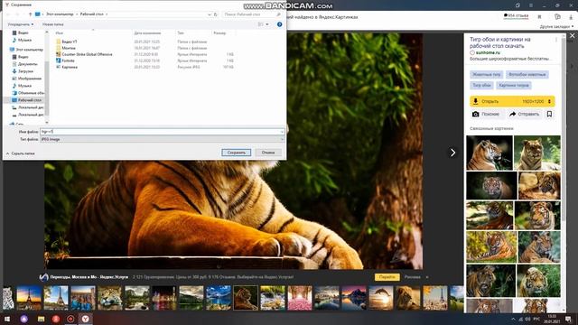Click the file name input field
This screenshot has width=578, height=325.
pyautogui.click(x=160, y=132)
